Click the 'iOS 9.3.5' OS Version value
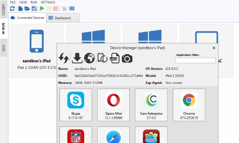Image resolution: width=239 pixels, height=143 pixels. [x=172, y=69]
